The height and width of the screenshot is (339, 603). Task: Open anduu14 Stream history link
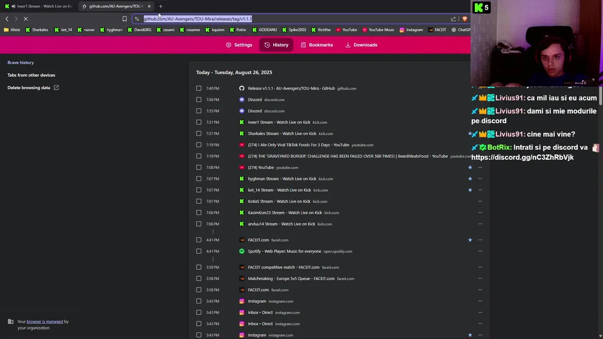(282, 224)
